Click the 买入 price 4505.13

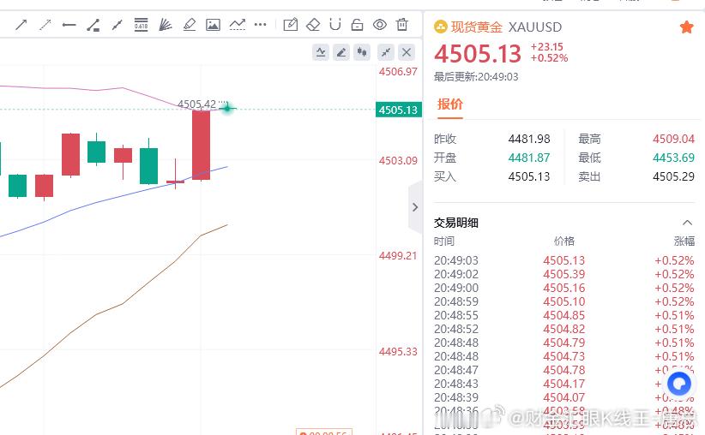pyautogui.click(x=529, y=176)
